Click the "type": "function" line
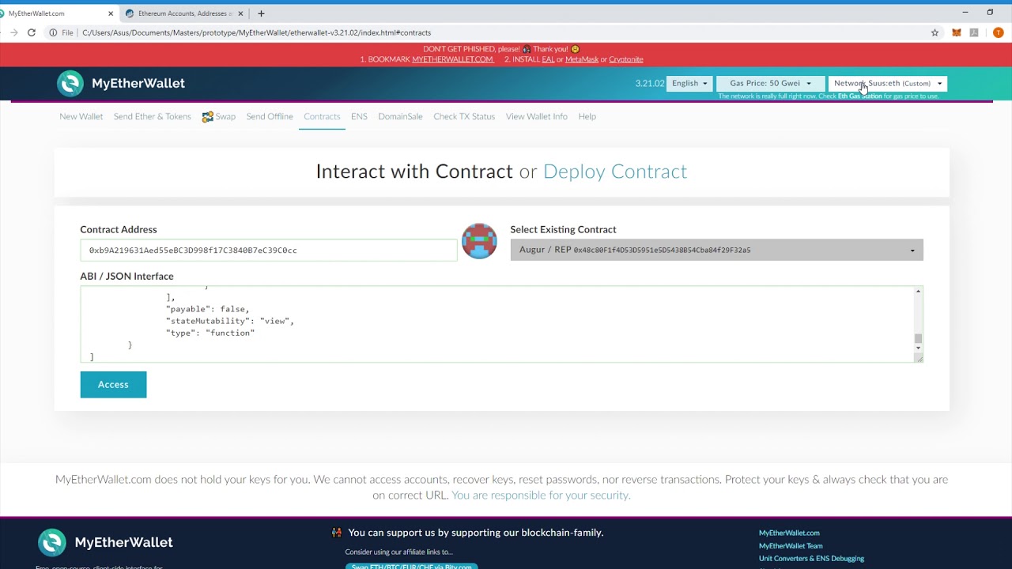Viewport: 1012px width, 569px height. coord(210,333)
